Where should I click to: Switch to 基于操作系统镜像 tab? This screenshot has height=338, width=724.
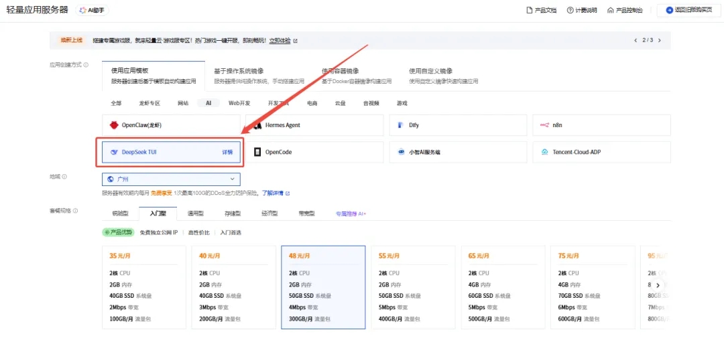click(x=259, y=76)
